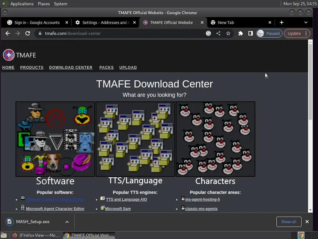
Task: Click icon beside classic-ms-agents
Action: (x=183, y=208)
